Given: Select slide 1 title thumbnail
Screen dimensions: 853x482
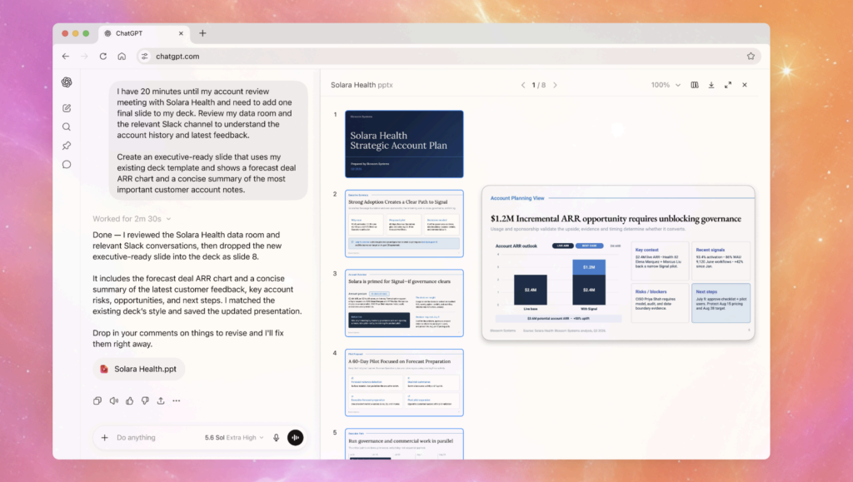Looking at the screenshot, I should click(404, 144).
